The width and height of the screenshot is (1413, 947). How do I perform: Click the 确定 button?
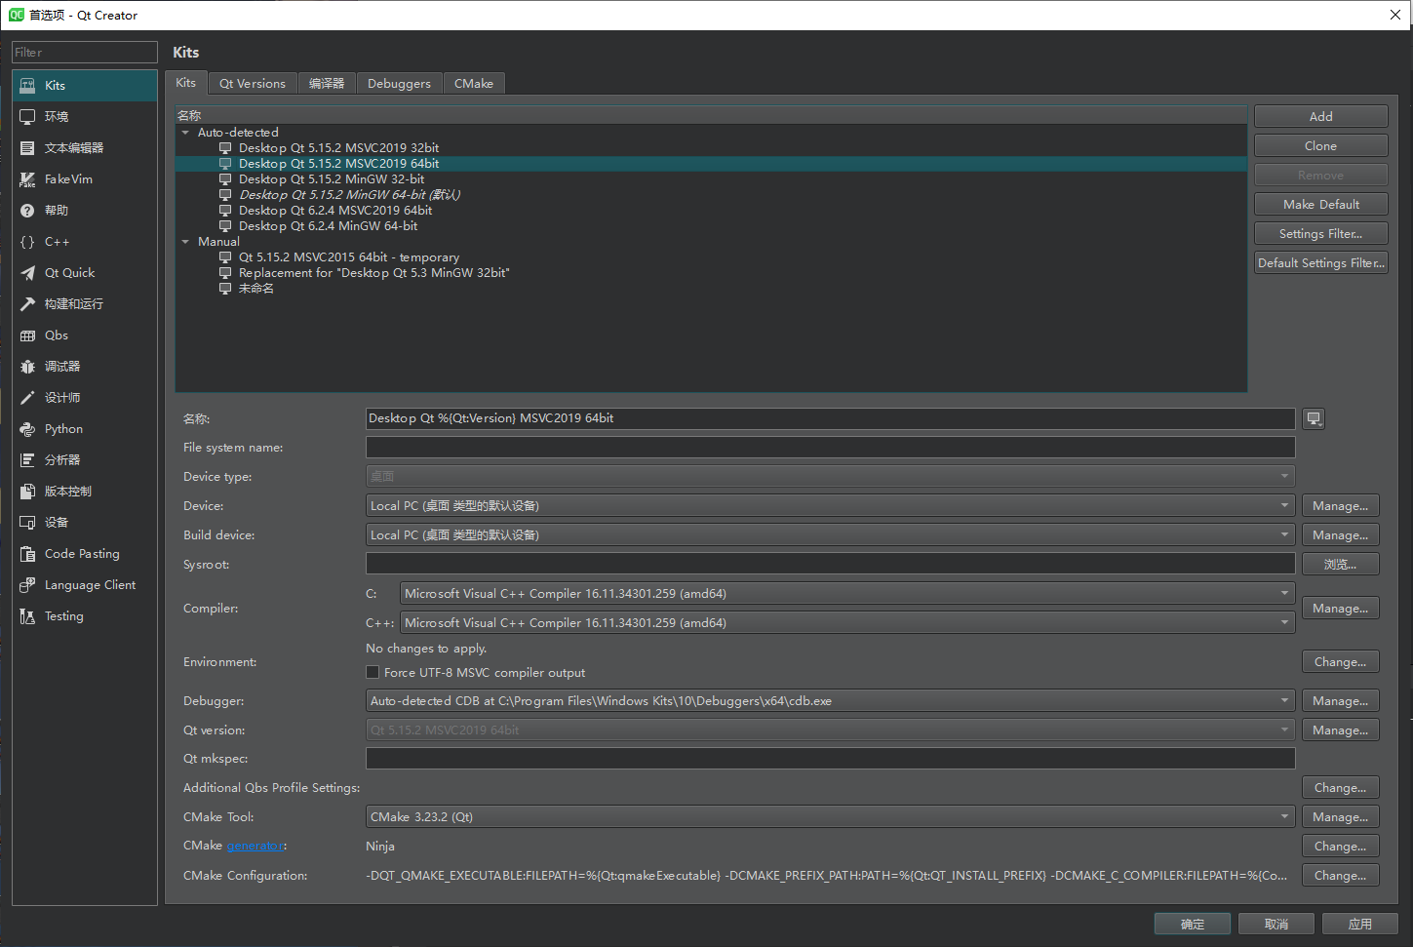1193,925
